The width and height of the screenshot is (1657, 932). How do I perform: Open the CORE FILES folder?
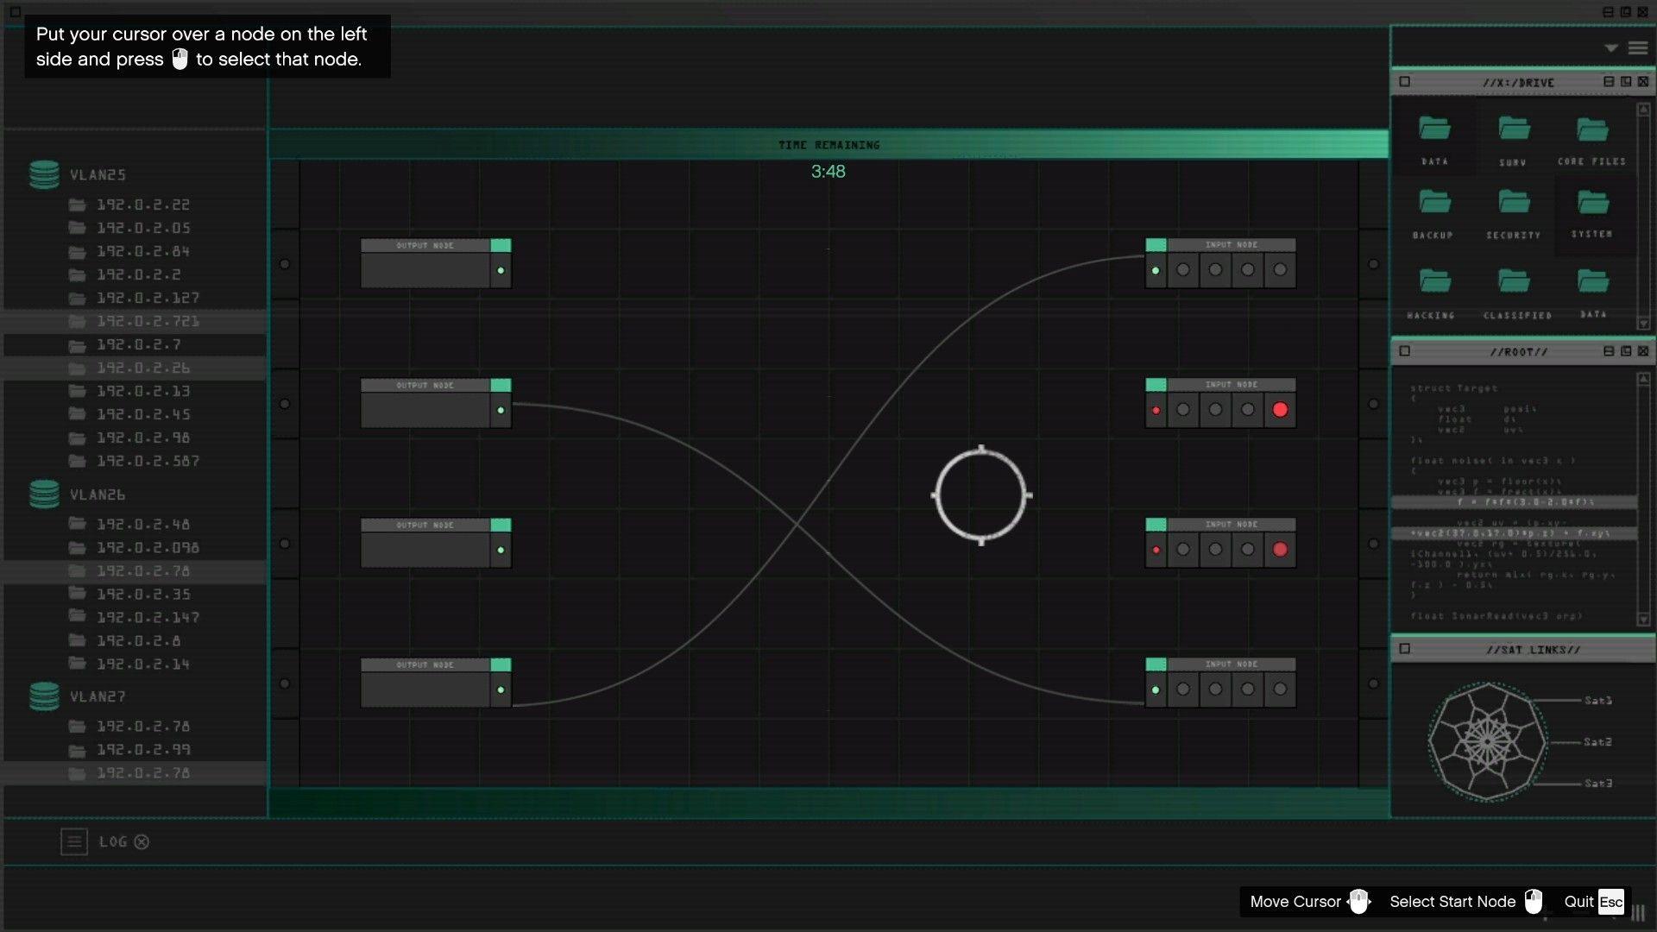[x=1592, y=129]
